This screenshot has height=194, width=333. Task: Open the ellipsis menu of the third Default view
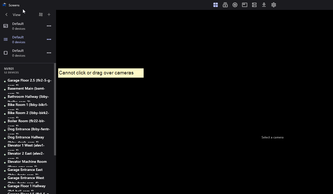point(49,53)
